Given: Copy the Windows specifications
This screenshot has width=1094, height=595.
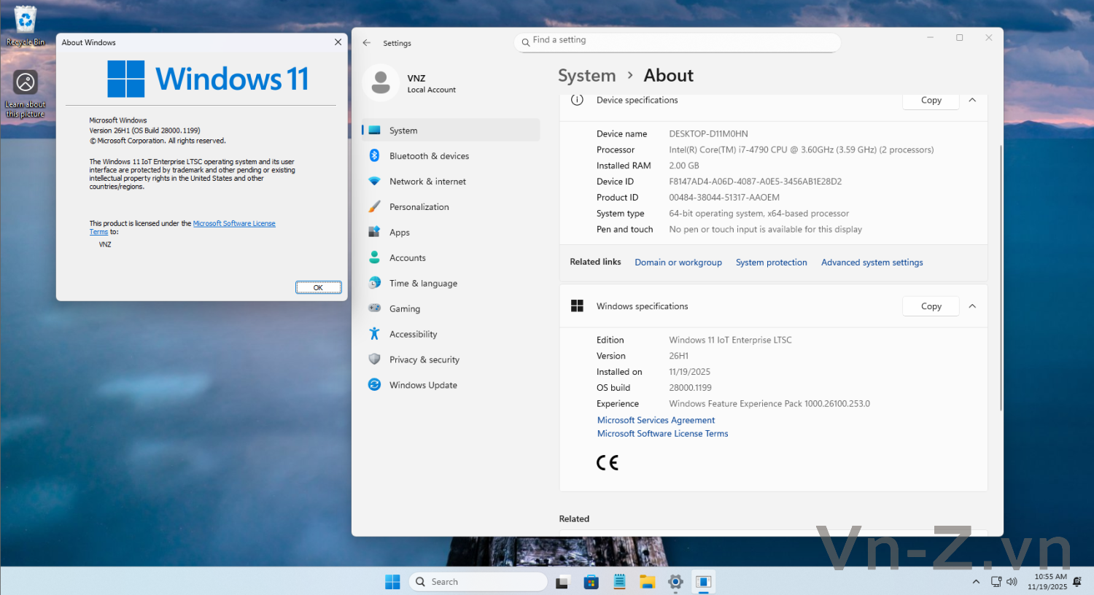Looking at the screenshot, I should 931,306.
